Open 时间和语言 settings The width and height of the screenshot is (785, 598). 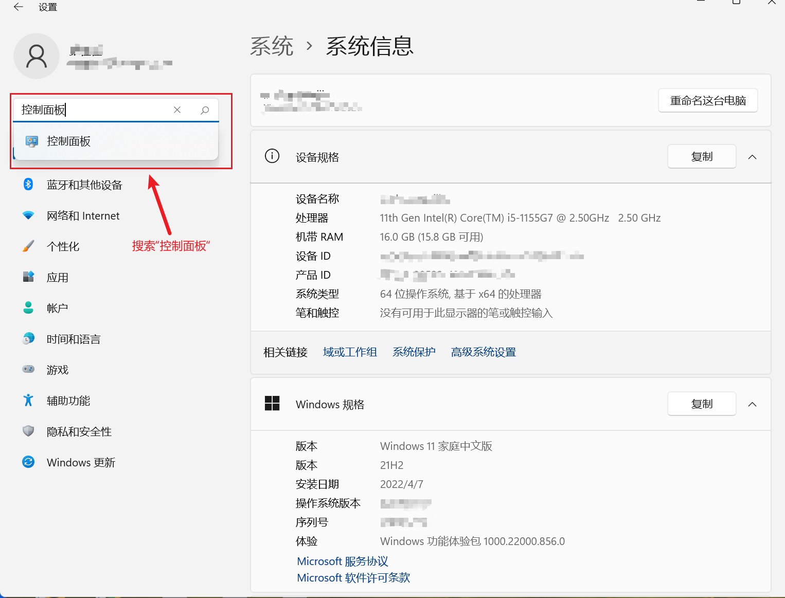tap(74, 339)
